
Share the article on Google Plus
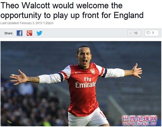point(29,33)
